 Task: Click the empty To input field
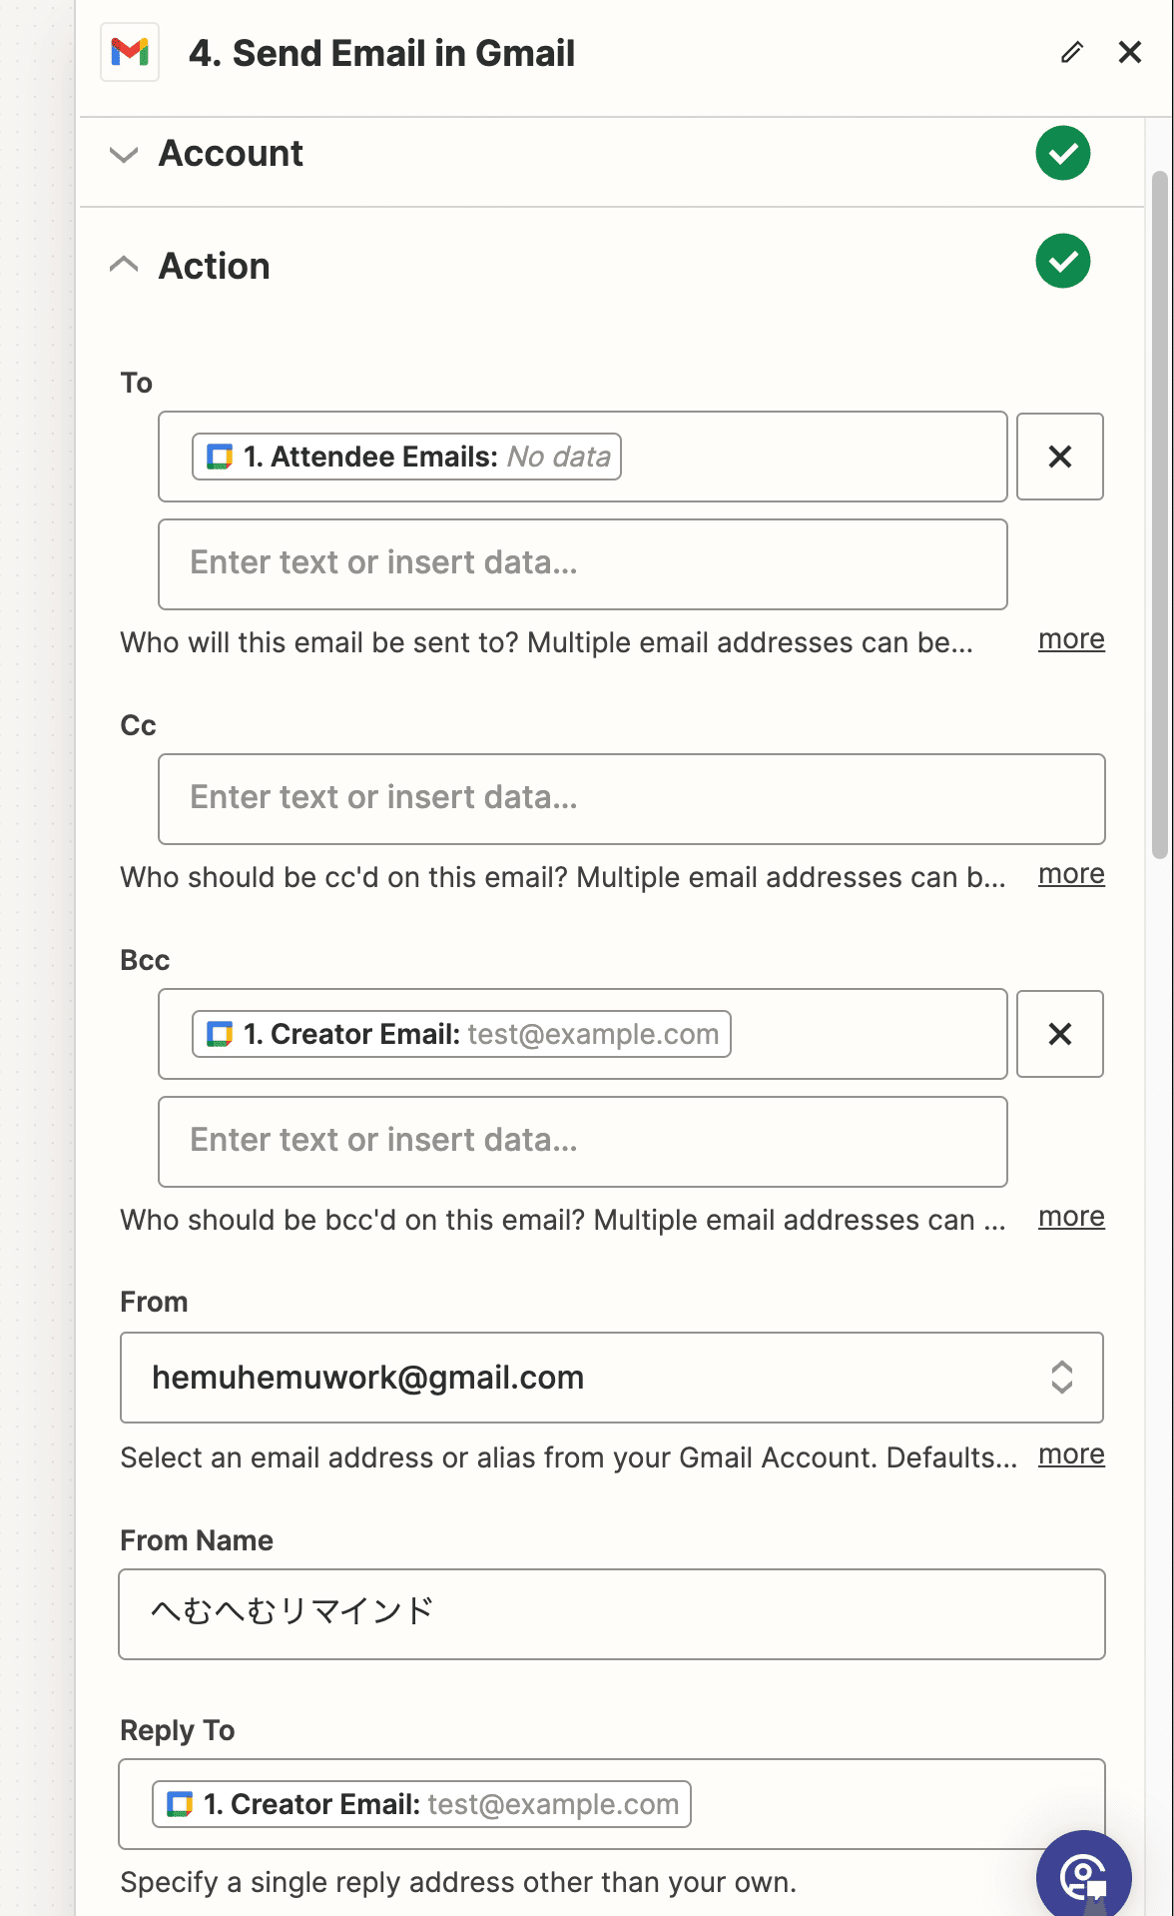(583, 564)
